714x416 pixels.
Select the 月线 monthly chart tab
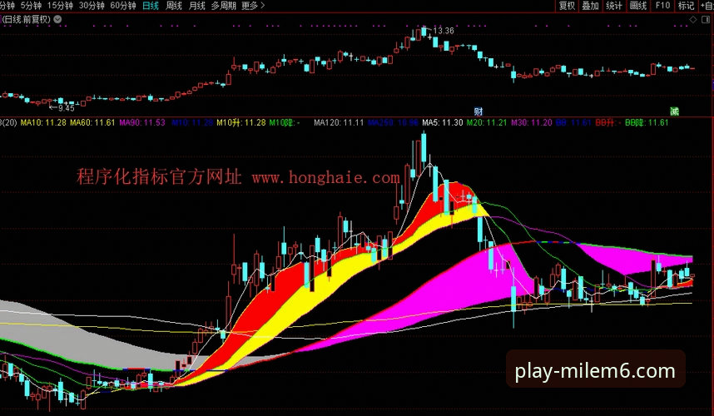(196, 6)
